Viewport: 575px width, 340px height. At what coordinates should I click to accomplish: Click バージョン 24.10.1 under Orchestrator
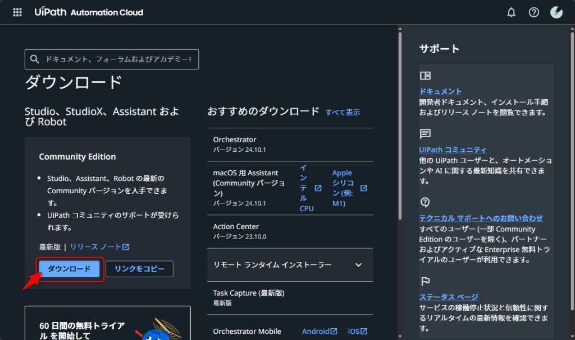coord(239,150)
